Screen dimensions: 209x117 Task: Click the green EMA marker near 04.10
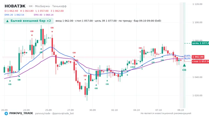pos(133,67)
